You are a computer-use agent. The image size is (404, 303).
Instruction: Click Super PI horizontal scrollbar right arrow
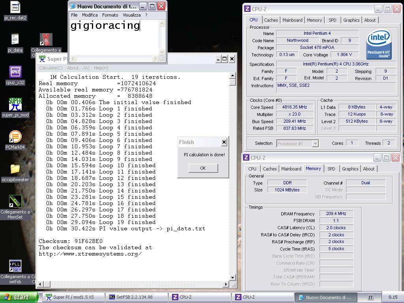click(x=226, y=284)
